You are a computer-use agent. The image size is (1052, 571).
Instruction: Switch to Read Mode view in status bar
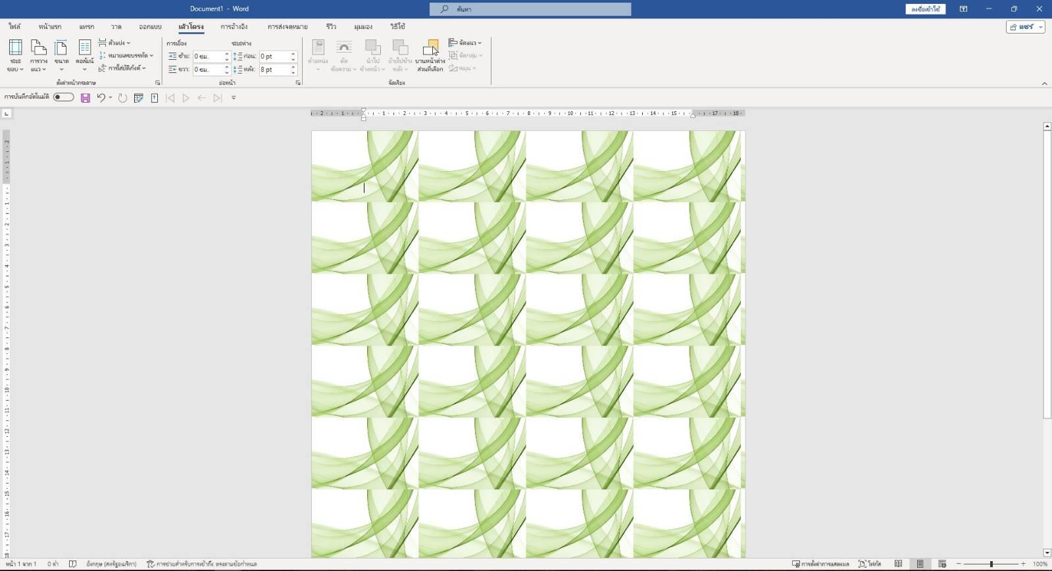pyautogui.click(x=898, y=564)
